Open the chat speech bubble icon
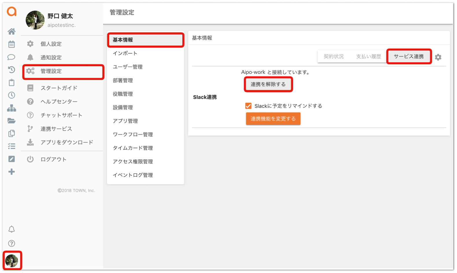Viewport: 457px width, 273px height. click(12, 57)
